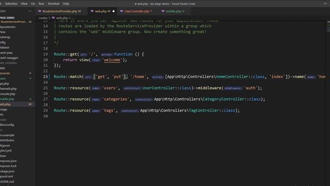This screenshot has width=330, height=186.
Task: Switch to the UserController.php tab
Action: point(138,11)
